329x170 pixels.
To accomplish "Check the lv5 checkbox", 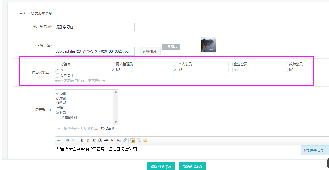I will tap(286, 70).
